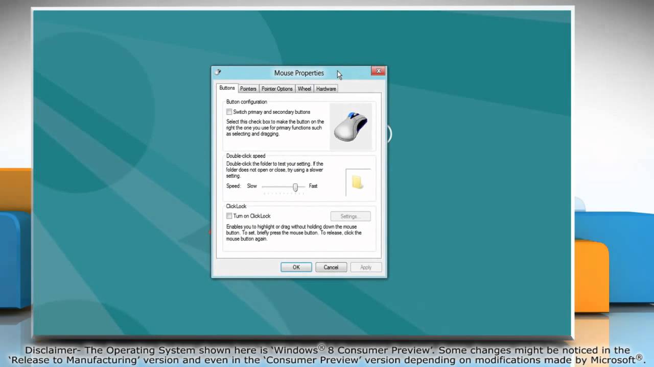Screen dimensions: 654x367
Task: Switch to the Pointers tab
Action: coord(248,89)
